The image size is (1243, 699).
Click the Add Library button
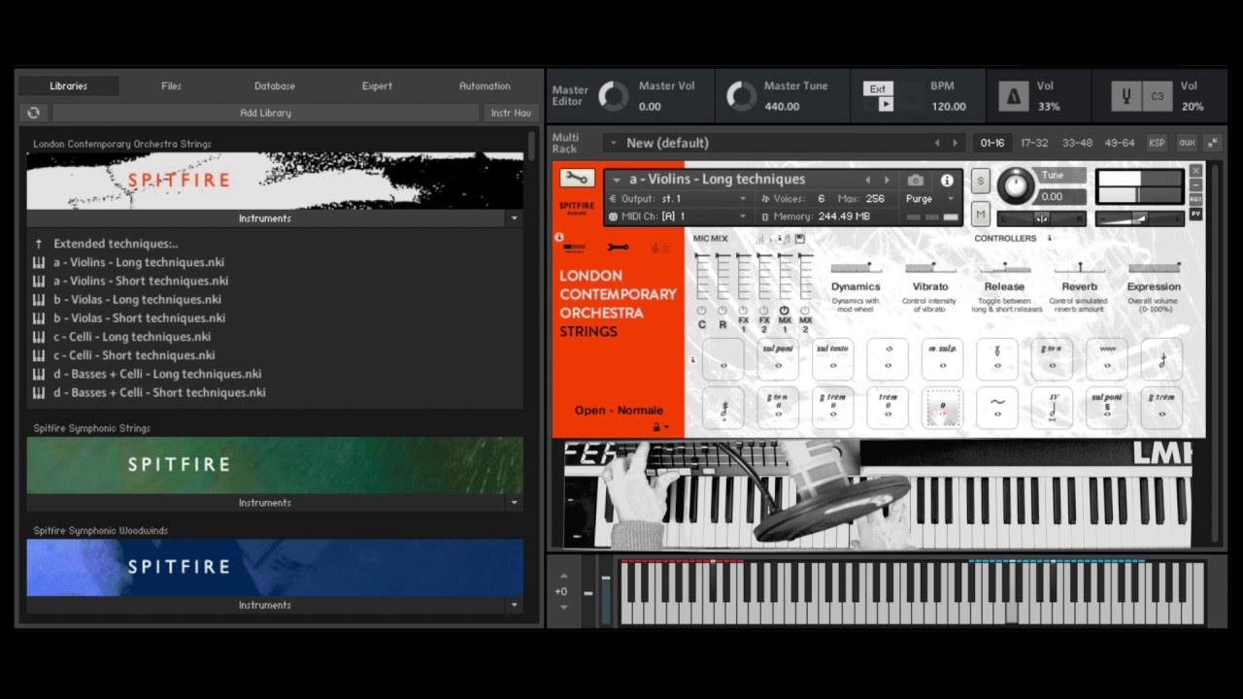[x=265, y=113]
